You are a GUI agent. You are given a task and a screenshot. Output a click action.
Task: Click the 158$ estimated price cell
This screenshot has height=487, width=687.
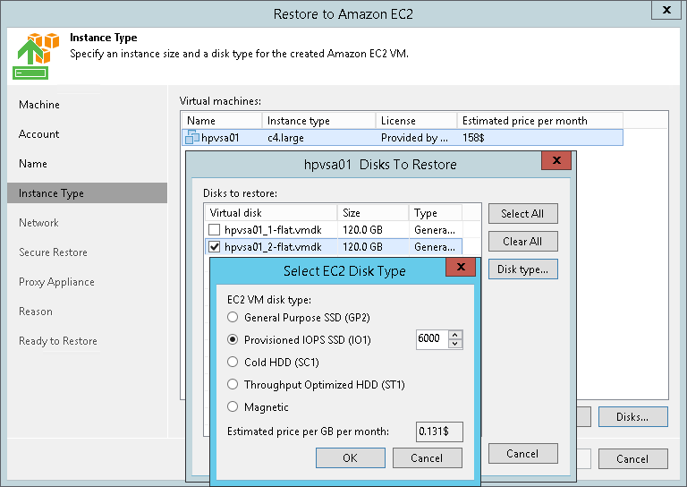(473, 138)
